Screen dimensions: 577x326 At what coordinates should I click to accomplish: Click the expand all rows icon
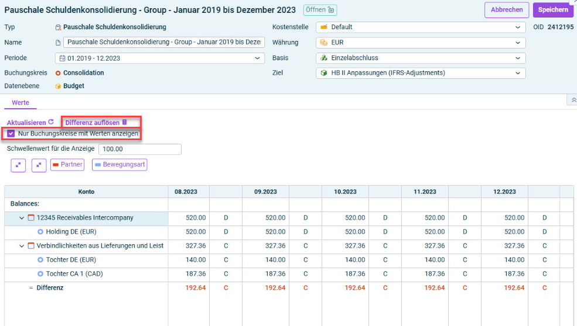point(18,165)
